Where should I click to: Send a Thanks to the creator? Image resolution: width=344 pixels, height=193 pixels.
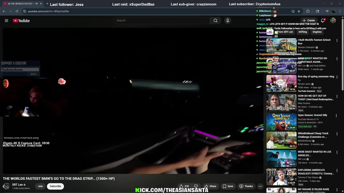tap(246, 186)
